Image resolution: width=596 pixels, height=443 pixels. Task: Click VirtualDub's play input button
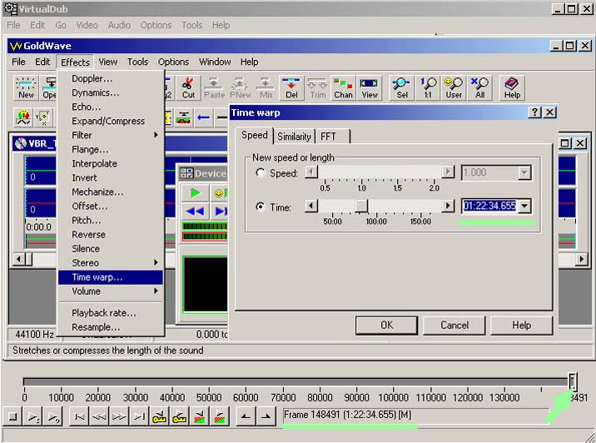[x=33, y=416]
